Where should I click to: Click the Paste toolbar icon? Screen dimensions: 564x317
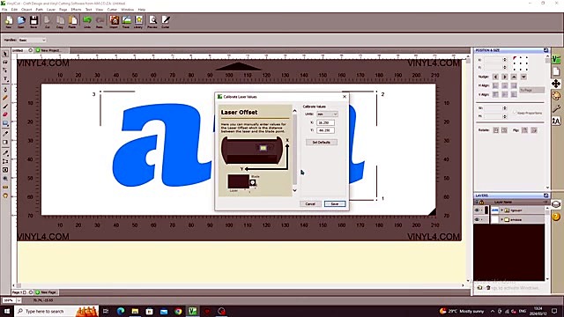(x=72, y=21)
